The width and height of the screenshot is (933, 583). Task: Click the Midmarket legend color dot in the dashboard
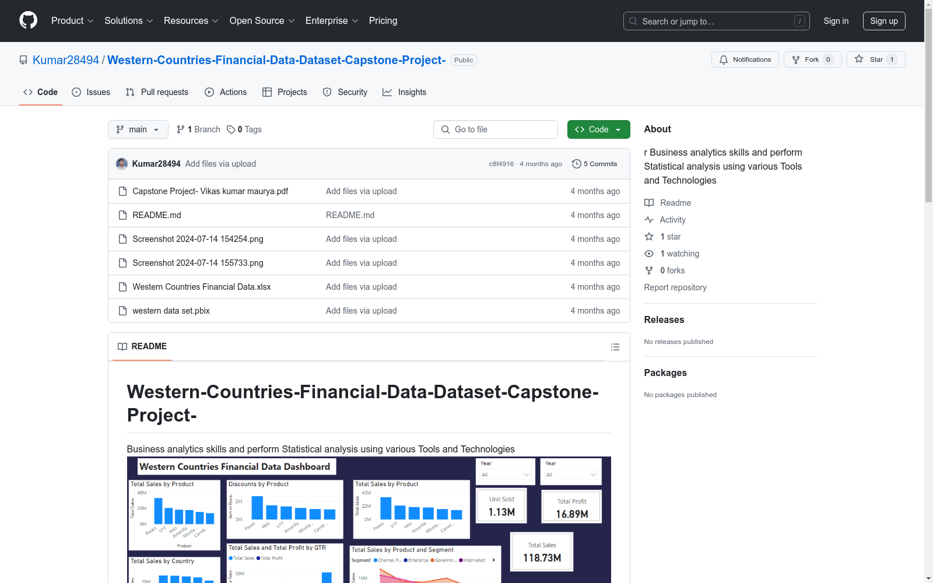[x=461, y=560]
